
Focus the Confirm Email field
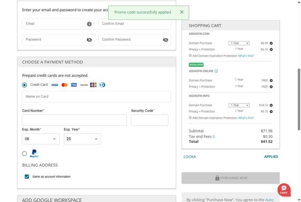(135, 24)
